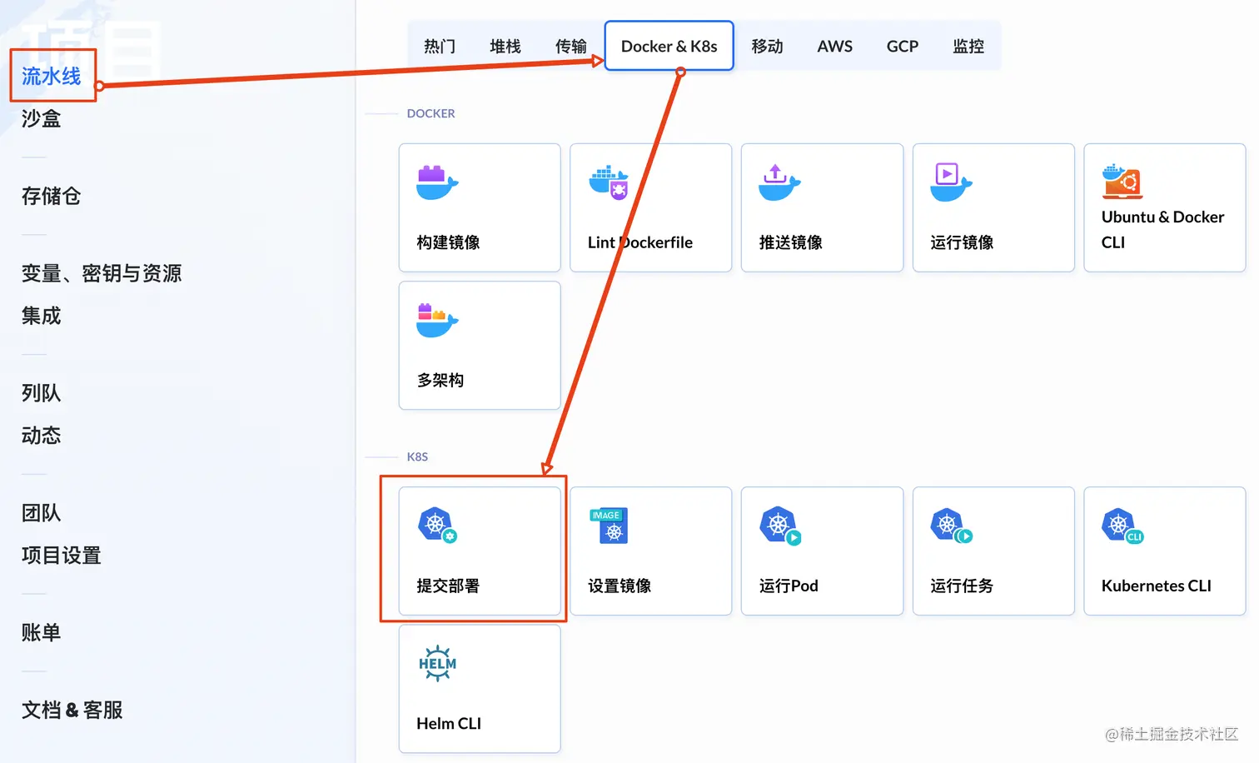Select the Kubernetes CLI card label
The height and width of the screenshot is (763, 1259).
(x=1157, y=586)
